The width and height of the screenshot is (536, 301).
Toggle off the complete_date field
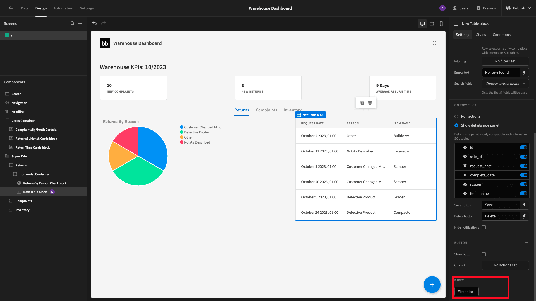pos(524,175)
